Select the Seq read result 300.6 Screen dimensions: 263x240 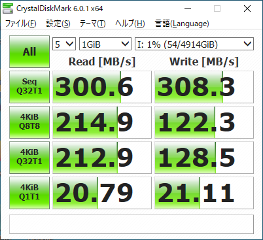(x=102, y=87)
